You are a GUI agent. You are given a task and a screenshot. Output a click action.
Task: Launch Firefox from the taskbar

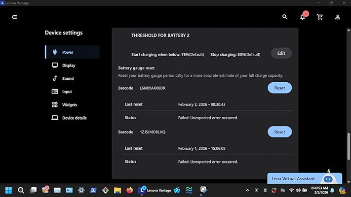129,190
